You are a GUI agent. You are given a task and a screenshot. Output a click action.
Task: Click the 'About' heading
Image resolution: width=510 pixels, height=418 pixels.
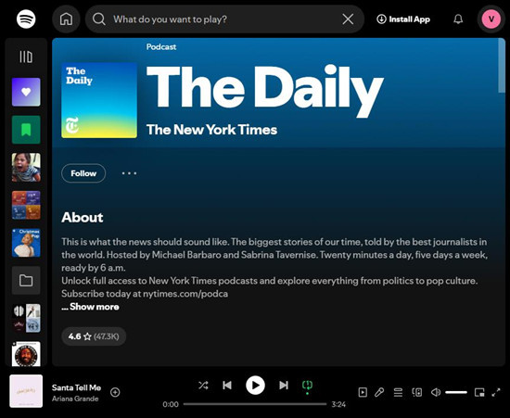[x=83, y=218]
